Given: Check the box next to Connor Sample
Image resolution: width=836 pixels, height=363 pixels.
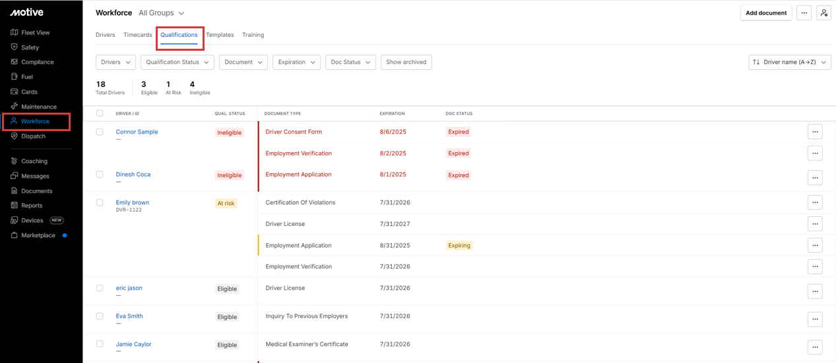Looking at the screenshot, I should pos(100,132).
